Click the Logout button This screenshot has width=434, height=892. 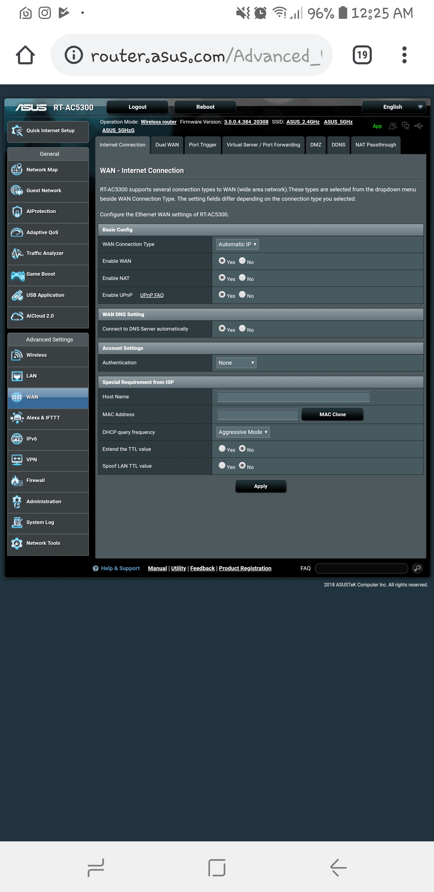click(x=137, y=107)
